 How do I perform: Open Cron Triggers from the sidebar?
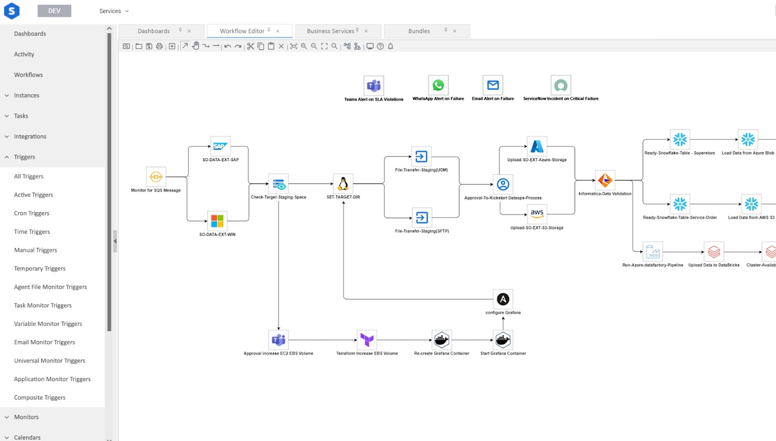pos(32,213)
